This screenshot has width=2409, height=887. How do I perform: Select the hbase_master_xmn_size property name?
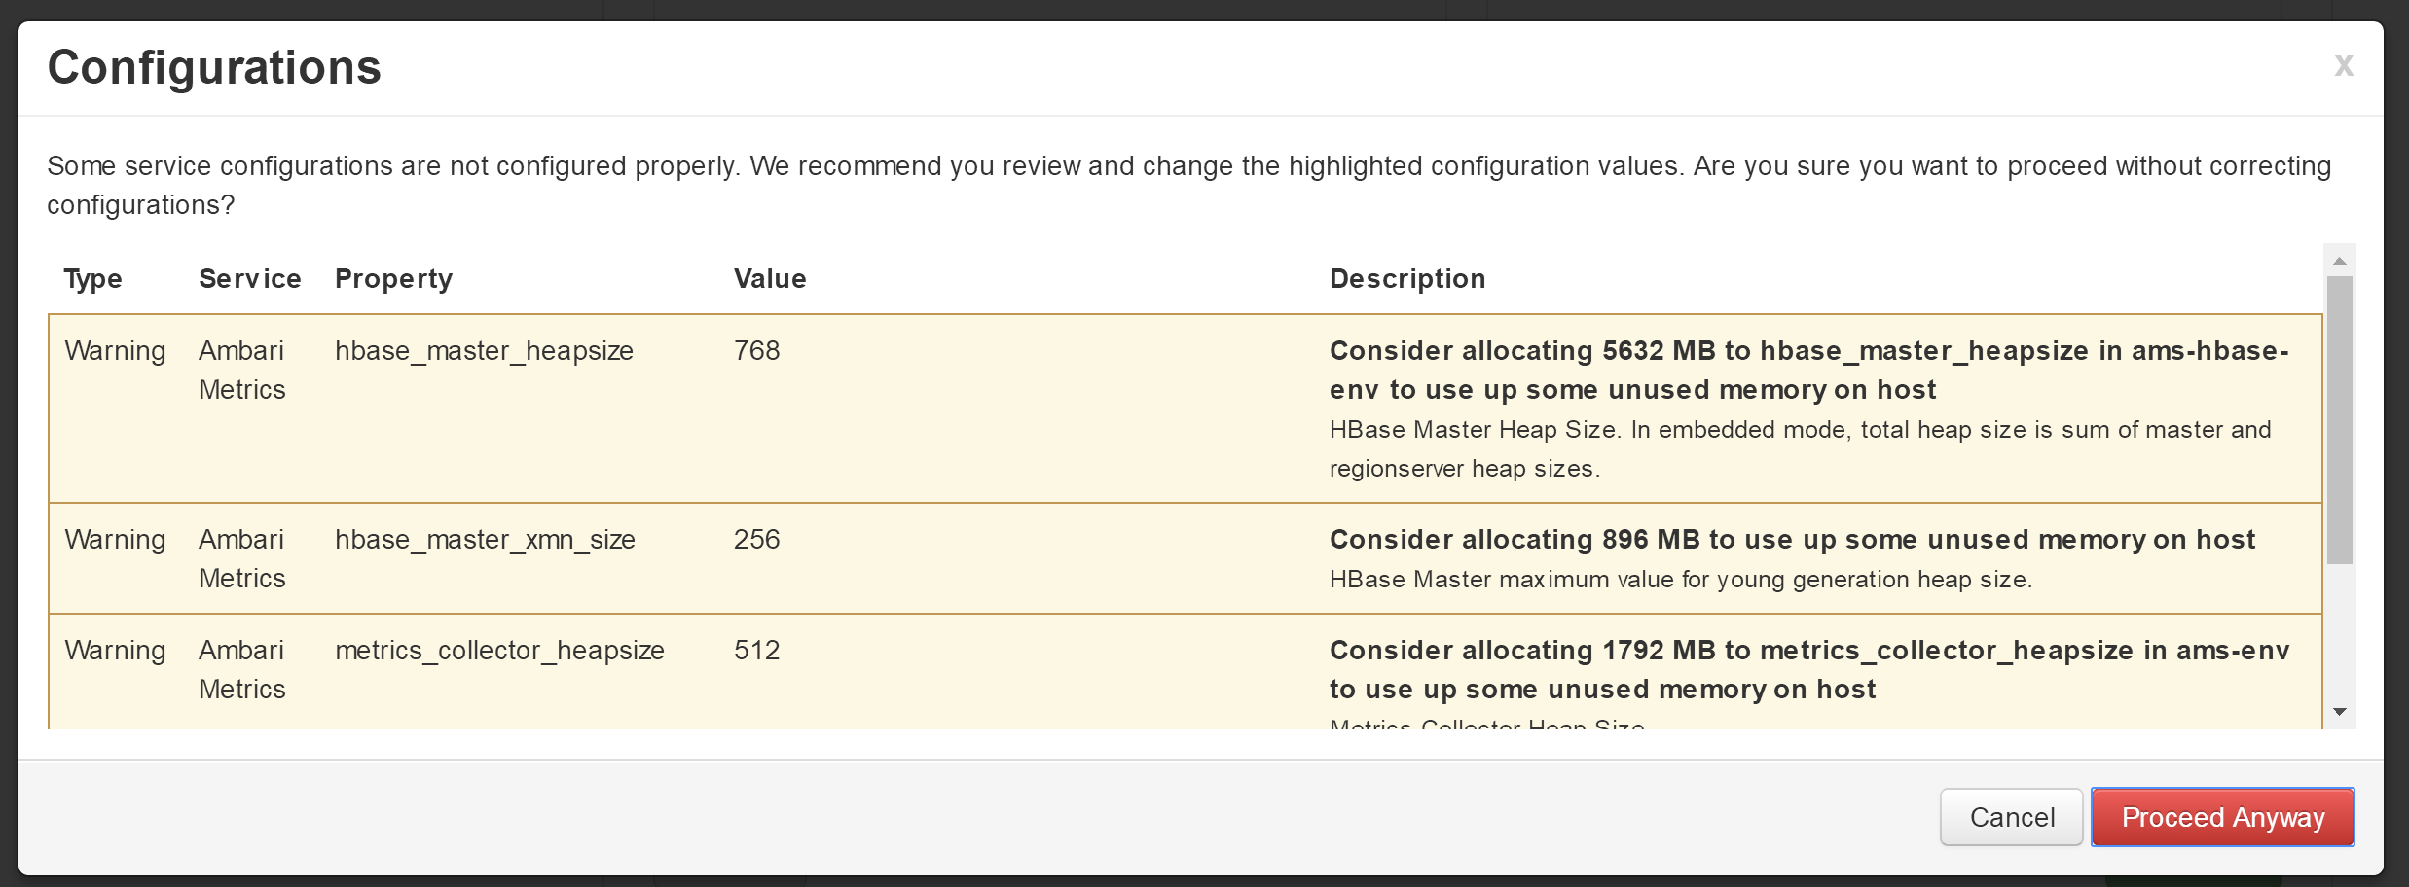pos(485,540)
